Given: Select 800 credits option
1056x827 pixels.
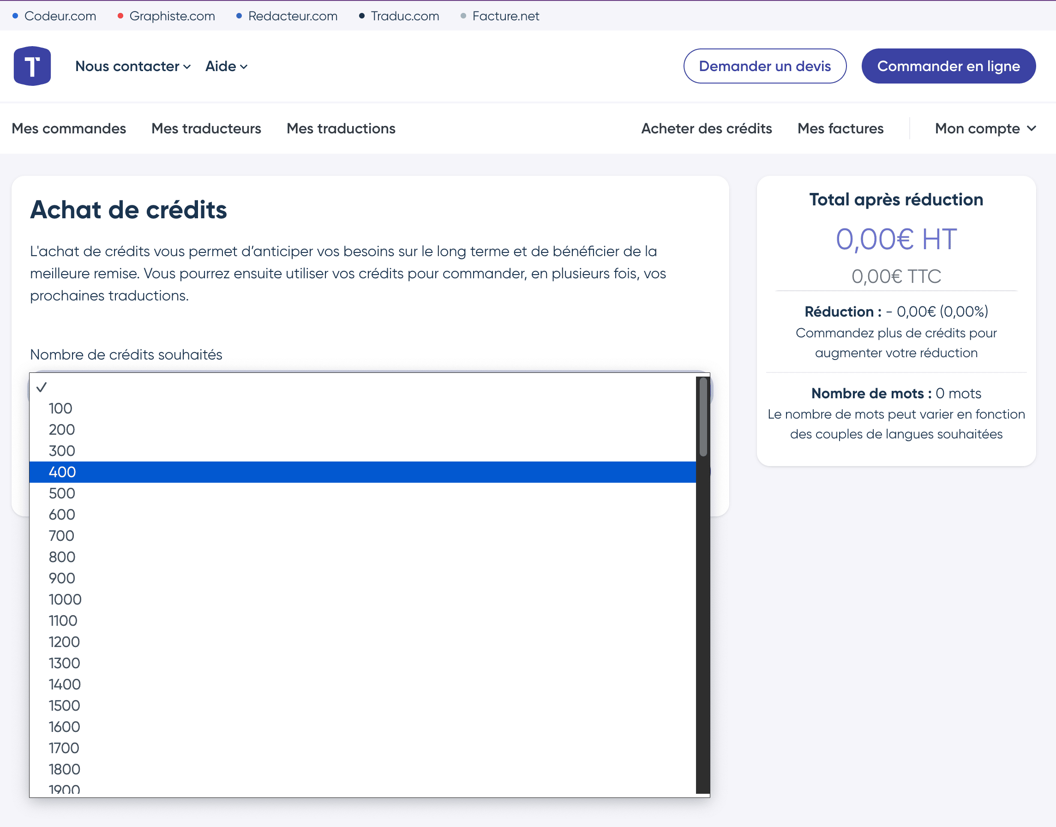Looking at the screenshot, I should coord(363,557).
